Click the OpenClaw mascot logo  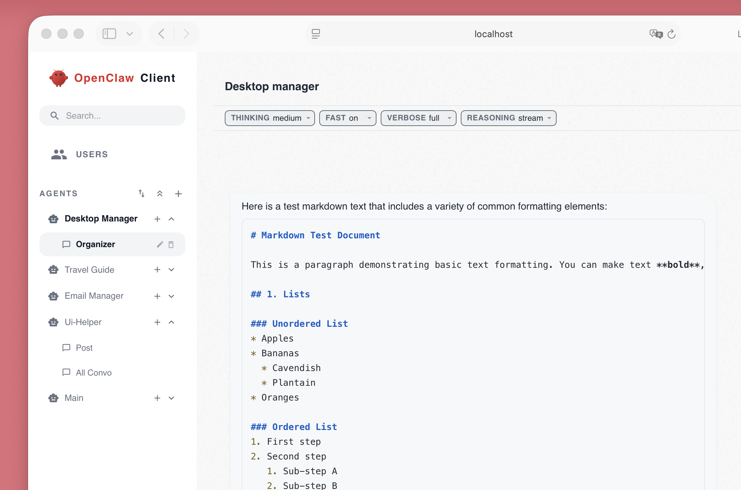59,78
